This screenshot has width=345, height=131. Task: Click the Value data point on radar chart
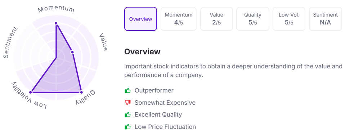click(x=72, y=52)
